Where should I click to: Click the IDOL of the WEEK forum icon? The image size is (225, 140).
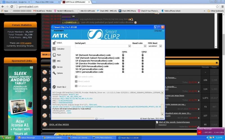coord(45,124)
